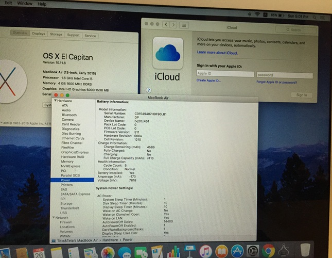Image resolution: width=332 pixels, height=258 pixels.
Task: Select Audio in the Hardware list
Action: tap(66, 110)
